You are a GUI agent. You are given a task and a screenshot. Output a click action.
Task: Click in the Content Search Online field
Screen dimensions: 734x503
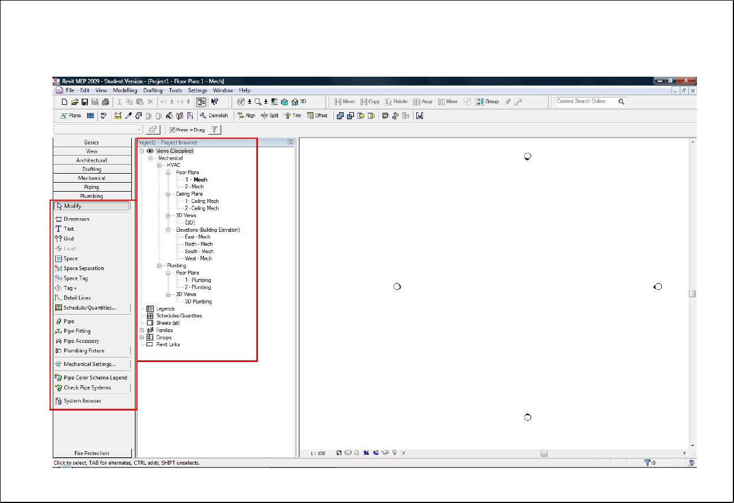click(x=585, y=102)
